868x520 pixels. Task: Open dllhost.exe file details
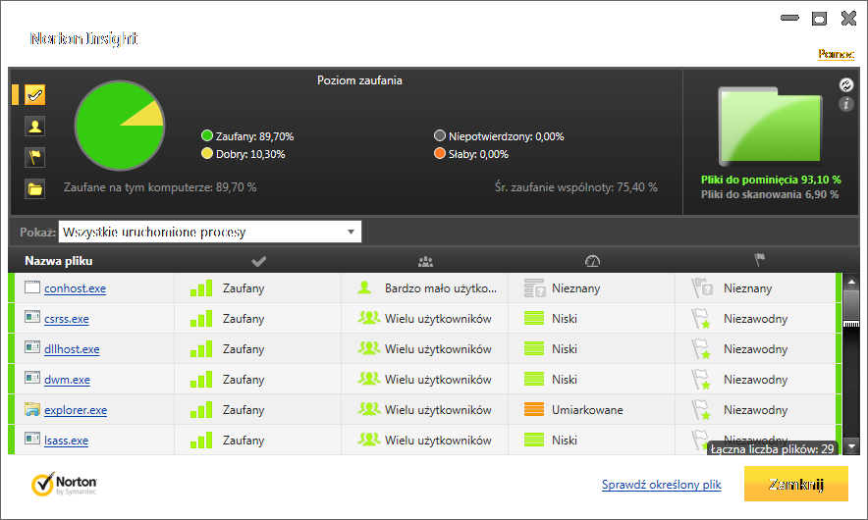tap(72, 349)
